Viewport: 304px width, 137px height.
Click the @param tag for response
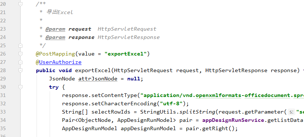click(x=55, y=37)
